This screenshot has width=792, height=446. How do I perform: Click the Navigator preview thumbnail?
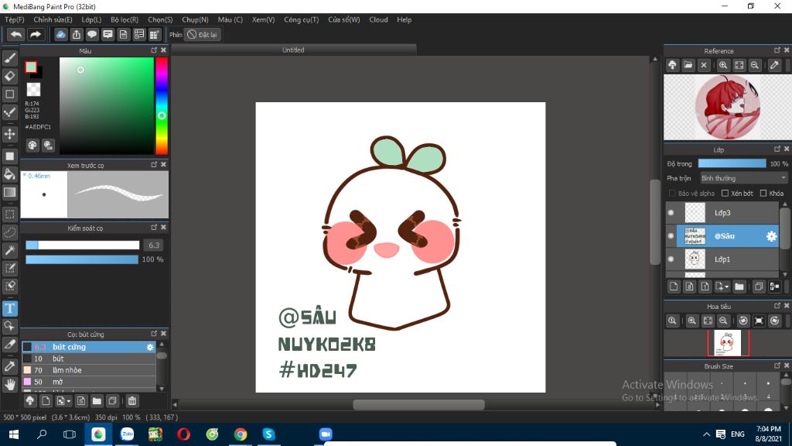[728, 343]
